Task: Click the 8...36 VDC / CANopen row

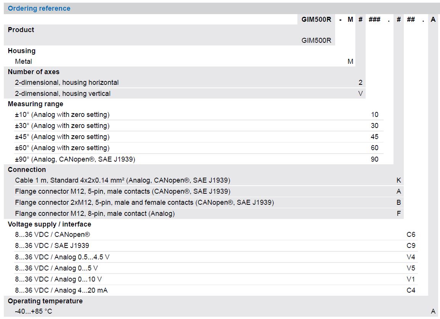Action: [x=53, y=235]
